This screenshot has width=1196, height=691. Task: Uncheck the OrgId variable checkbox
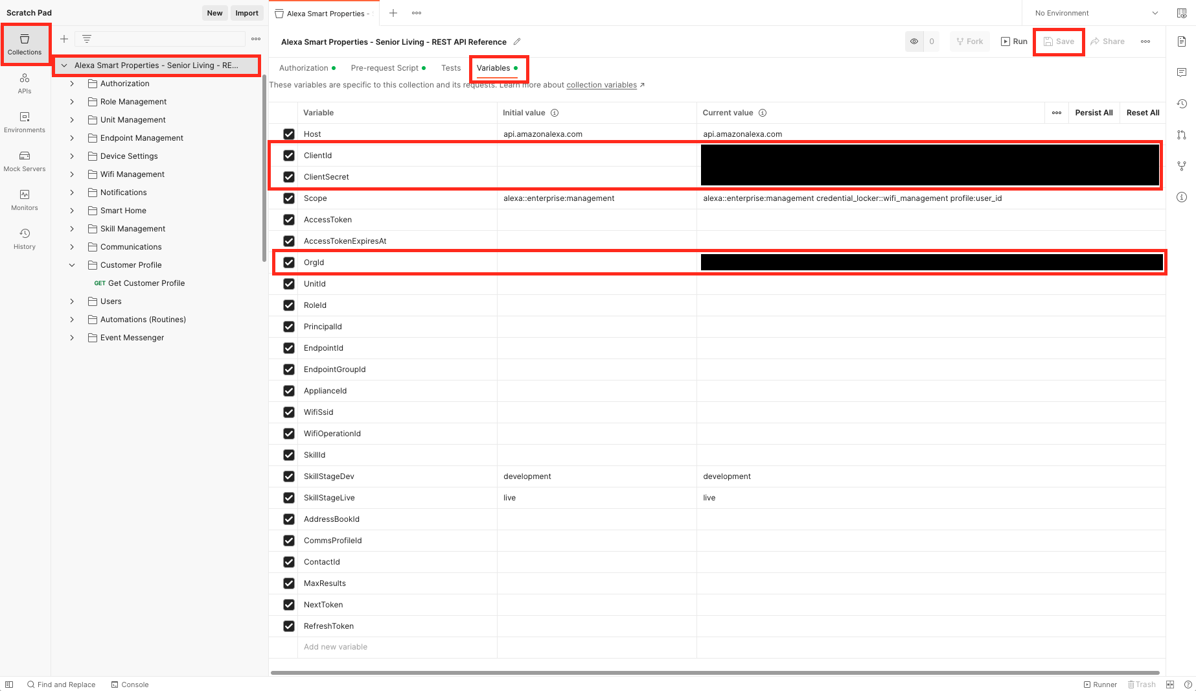289,263
